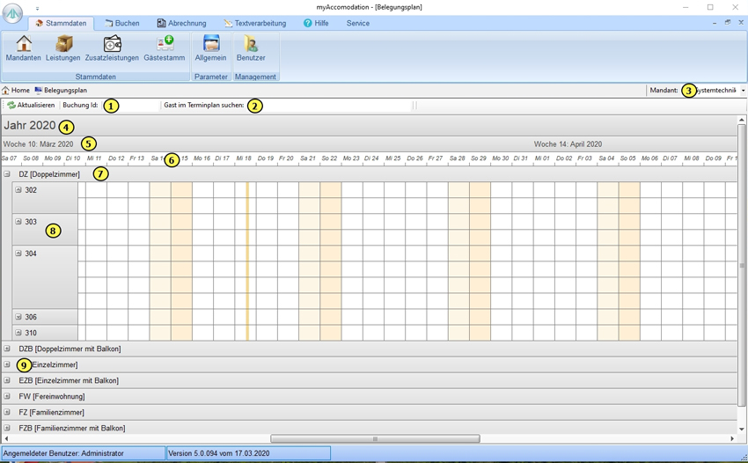Click the Allgemein parameter icon

pos(211,44)
